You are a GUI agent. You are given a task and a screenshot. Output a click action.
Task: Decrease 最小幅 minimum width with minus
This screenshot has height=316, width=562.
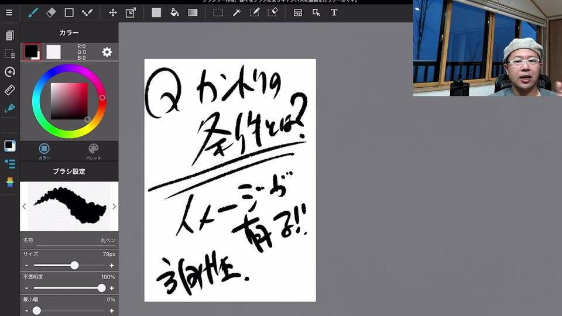tap(27, 311)
